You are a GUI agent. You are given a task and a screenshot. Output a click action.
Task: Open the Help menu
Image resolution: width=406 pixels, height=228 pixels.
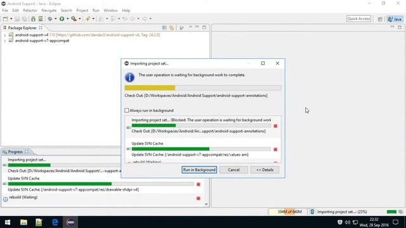(x=126, y=10)
